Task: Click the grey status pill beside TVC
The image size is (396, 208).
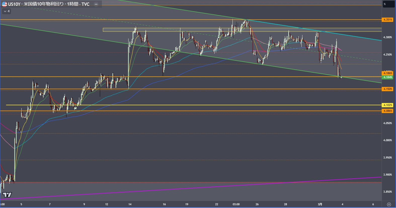Action: (x=96, y=4)
